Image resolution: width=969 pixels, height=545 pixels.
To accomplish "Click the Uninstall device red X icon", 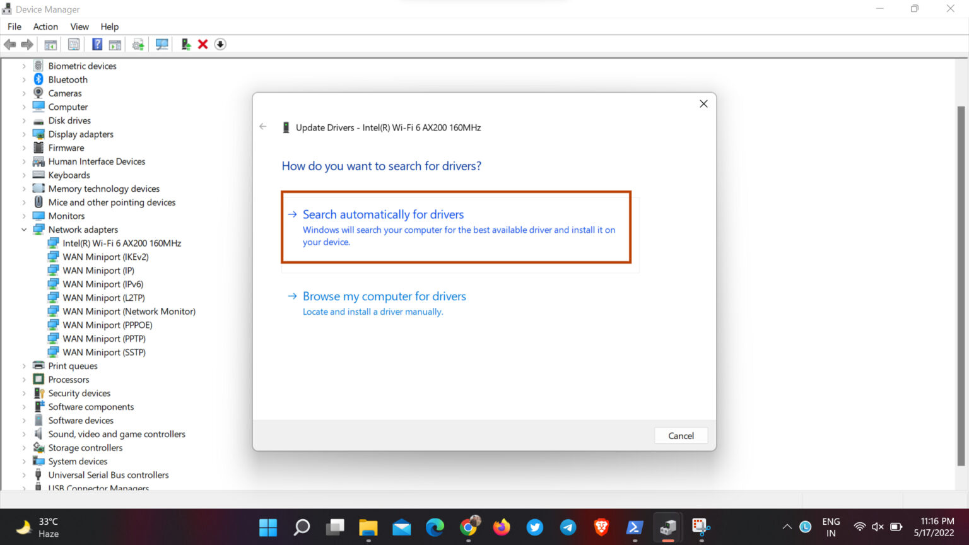I will click(x=202, y=44).
